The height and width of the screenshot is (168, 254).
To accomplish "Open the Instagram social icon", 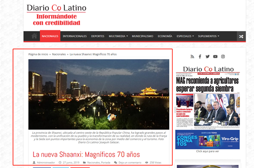I will [x=223, y=56].
